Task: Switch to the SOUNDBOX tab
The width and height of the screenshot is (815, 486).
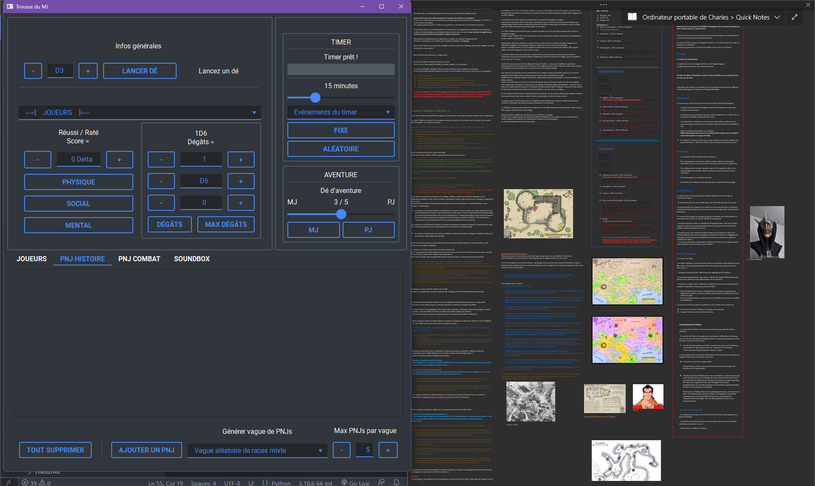Action: click(192, 259)
